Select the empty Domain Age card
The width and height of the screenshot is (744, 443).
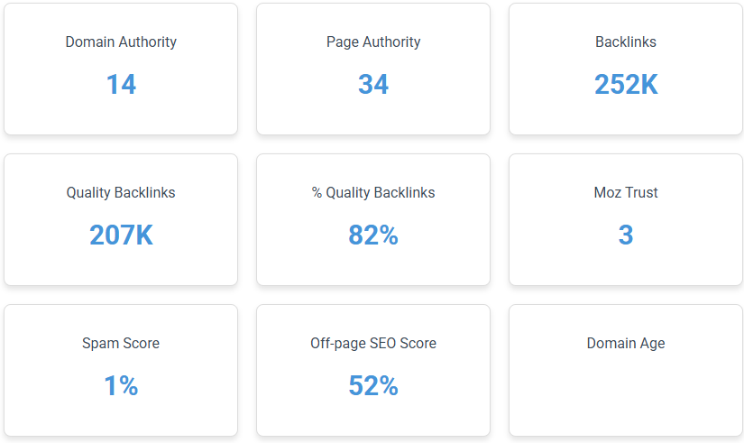coord(626,370)
